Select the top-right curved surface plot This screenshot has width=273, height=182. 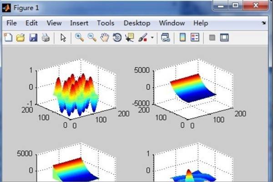click(193, 89)
